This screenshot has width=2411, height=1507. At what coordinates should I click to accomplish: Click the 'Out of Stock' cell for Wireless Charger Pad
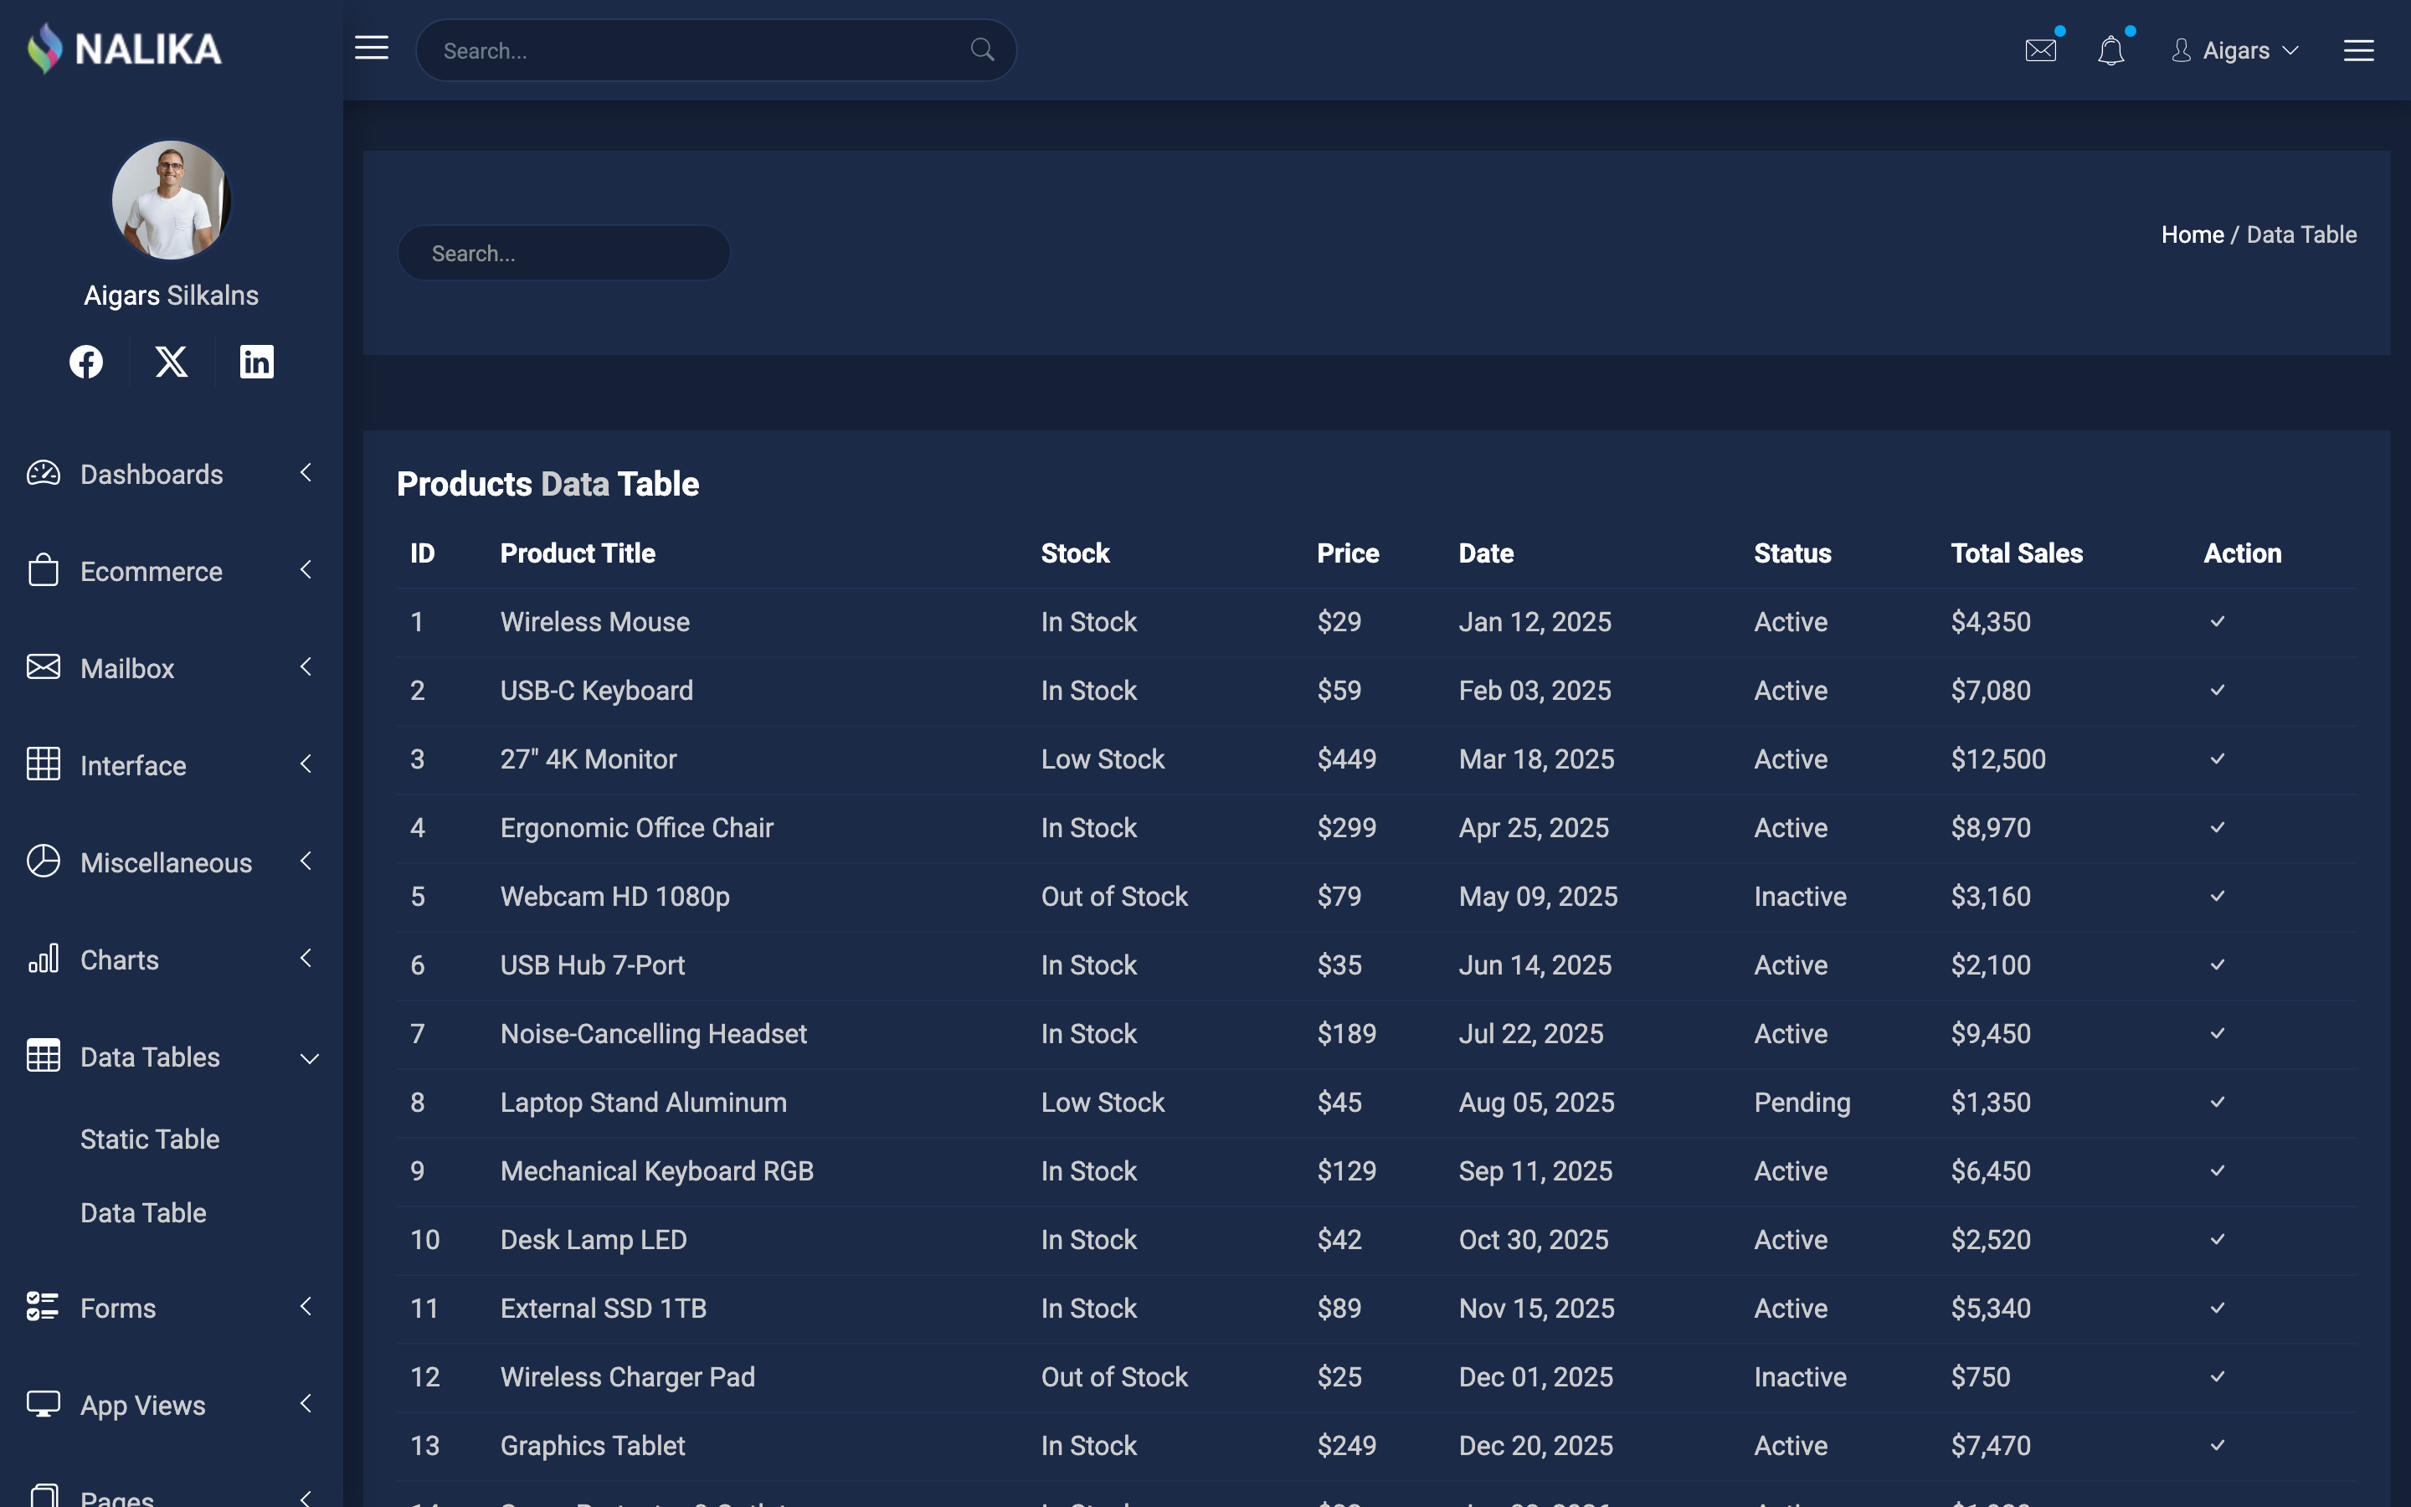pos(1114,1377)
